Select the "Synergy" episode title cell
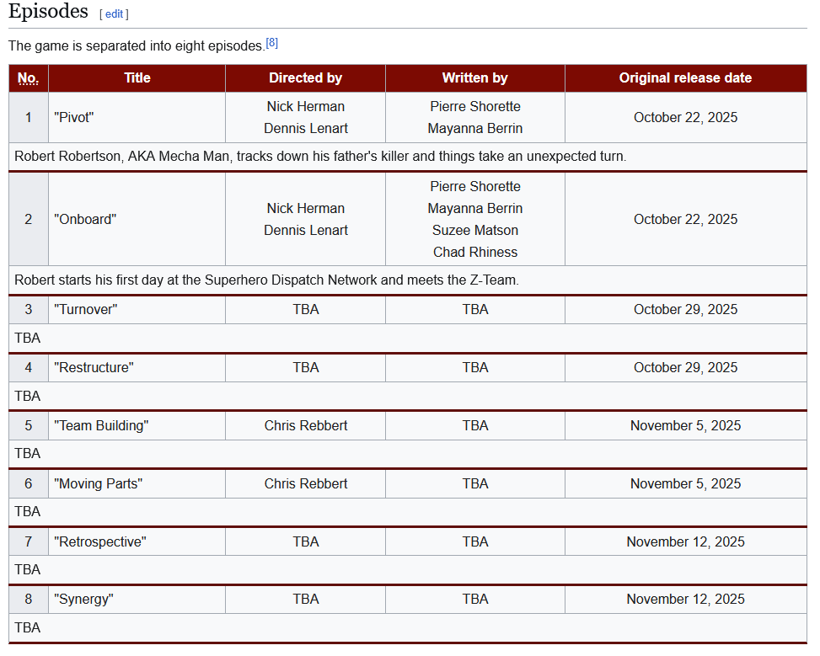Screen dimensions: 820x656 point(137,599)
